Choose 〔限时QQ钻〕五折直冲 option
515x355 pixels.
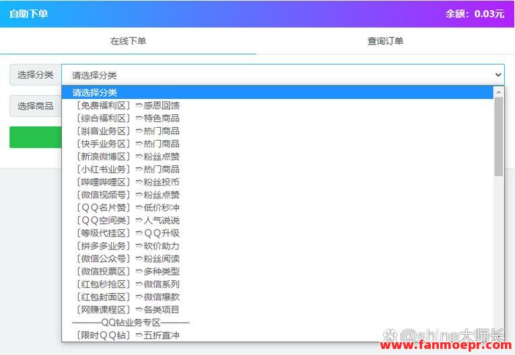(x=277, y=336)
